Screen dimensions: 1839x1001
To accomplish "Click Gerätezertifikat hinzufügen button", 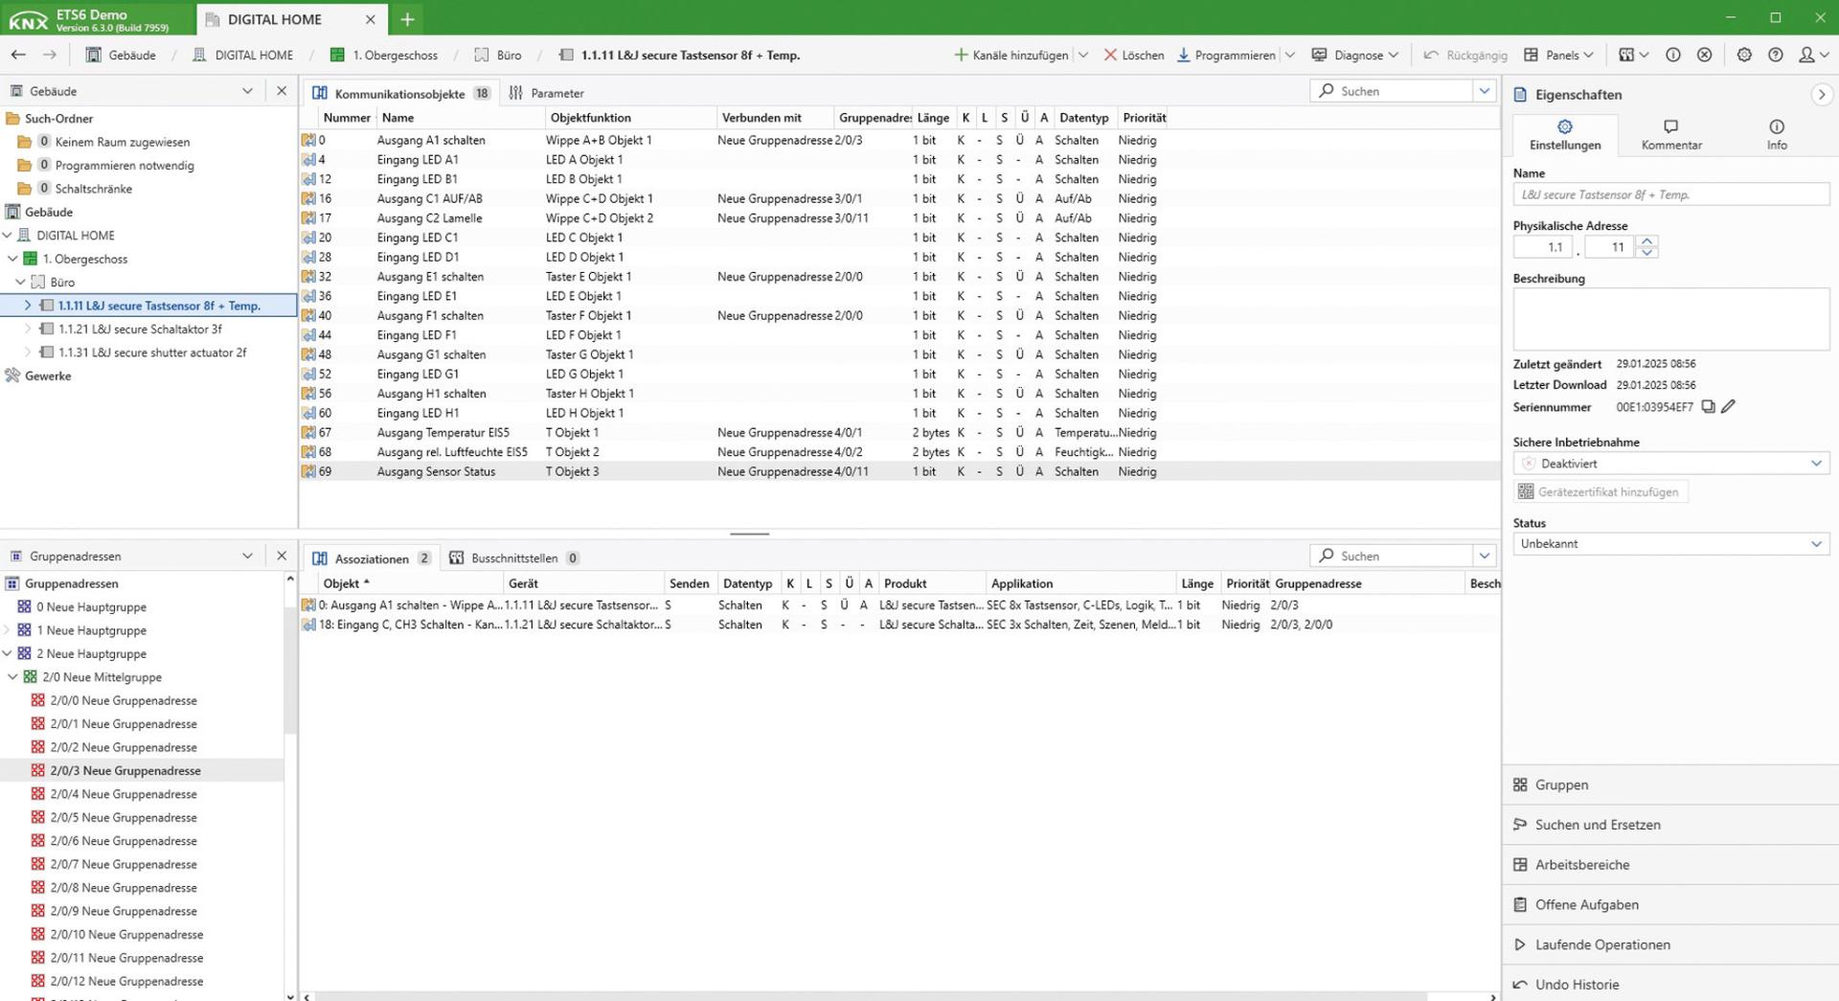I will tap(1600, 491).
